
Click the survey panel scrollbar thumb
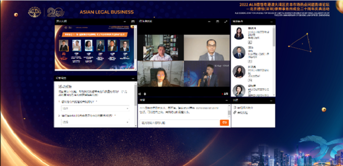click(136, 95)
